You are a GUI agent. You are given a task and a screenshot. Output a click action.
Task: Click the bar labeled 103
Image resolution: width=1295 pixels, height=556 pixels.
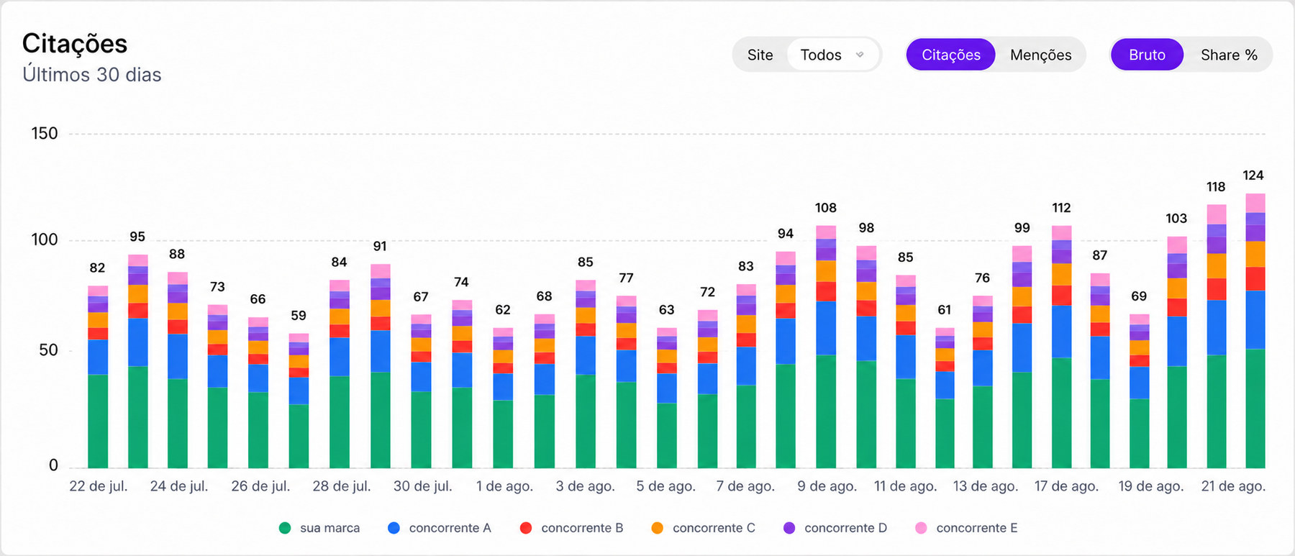[x=1177, y=352]
